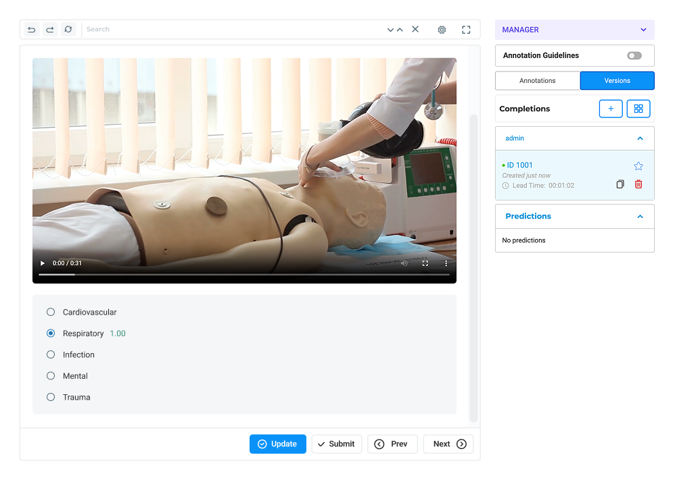Viewport: 677px width, 480px height.
Task: Switch to the Versions tab
Action: [x=617, y=80]
